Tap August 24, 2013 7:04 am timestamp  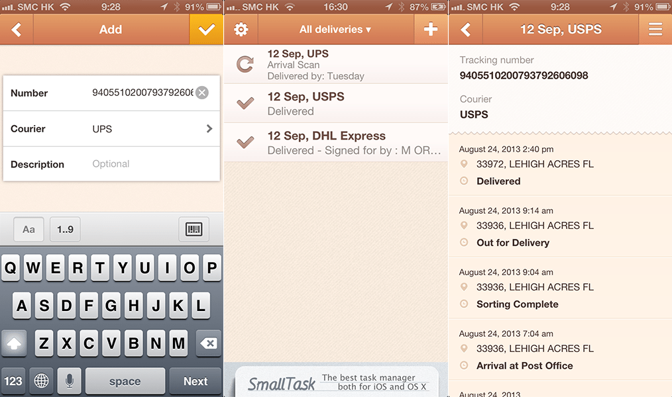(506, 334)
